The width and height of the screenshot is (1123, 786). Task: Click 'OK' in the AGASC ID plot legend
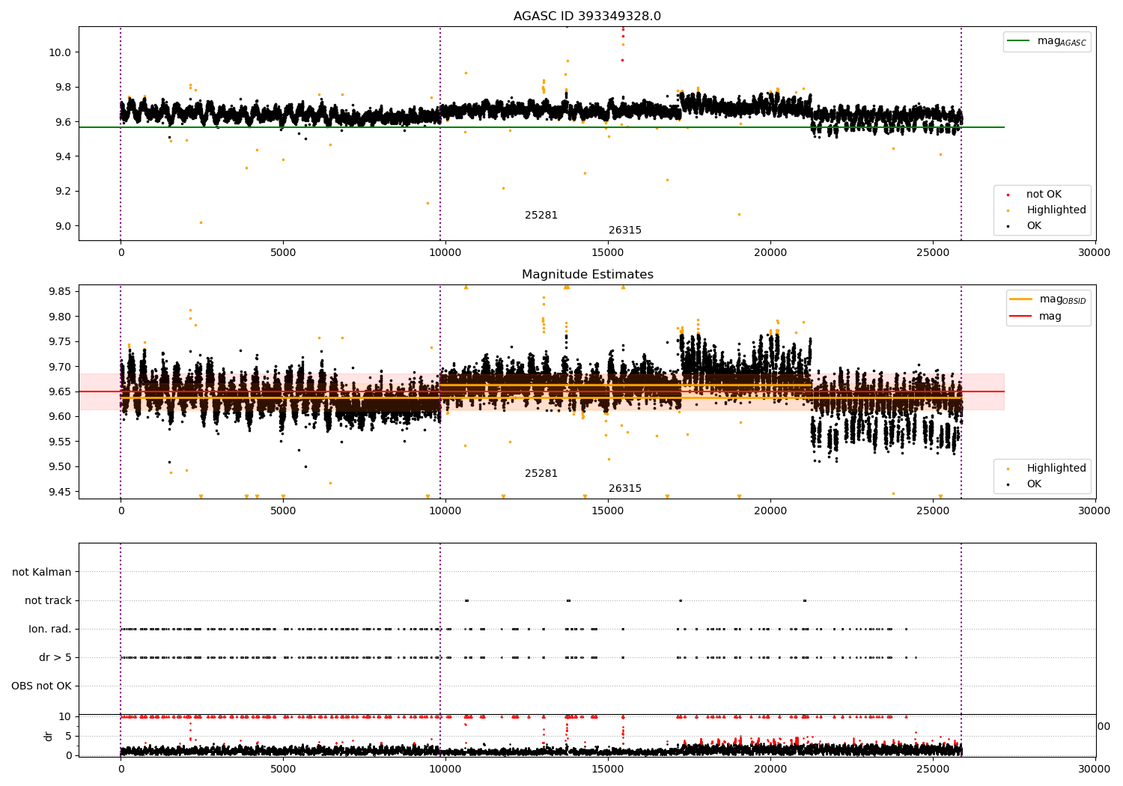[x=1034, y=226]
